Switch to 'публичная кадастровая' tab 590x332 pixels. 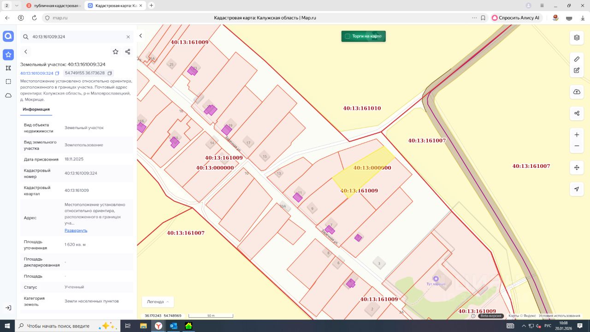tap(53, 6)
